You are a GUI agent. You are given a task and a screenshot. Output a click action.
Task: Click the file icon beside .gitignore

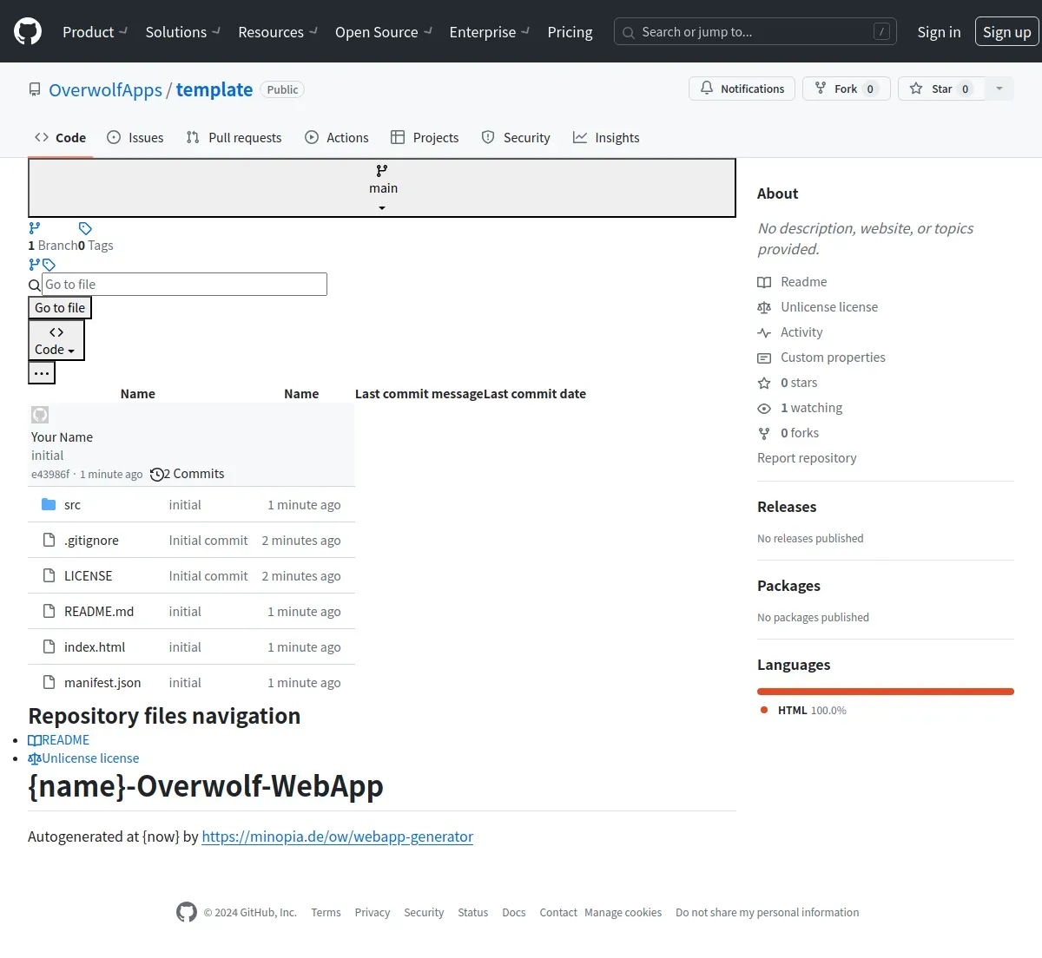[49, 540]
